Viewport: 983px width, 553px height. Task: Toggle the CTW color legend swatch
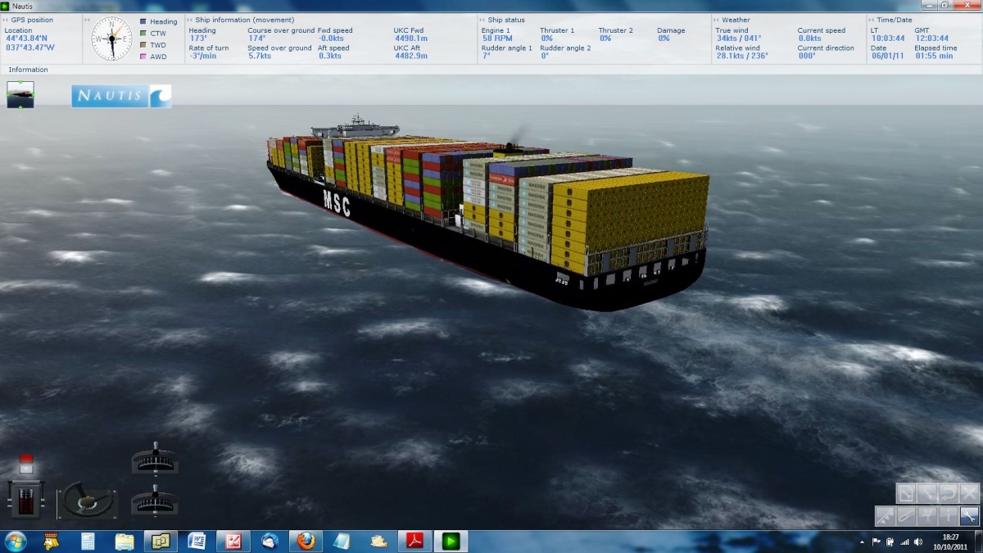[143, 34]
